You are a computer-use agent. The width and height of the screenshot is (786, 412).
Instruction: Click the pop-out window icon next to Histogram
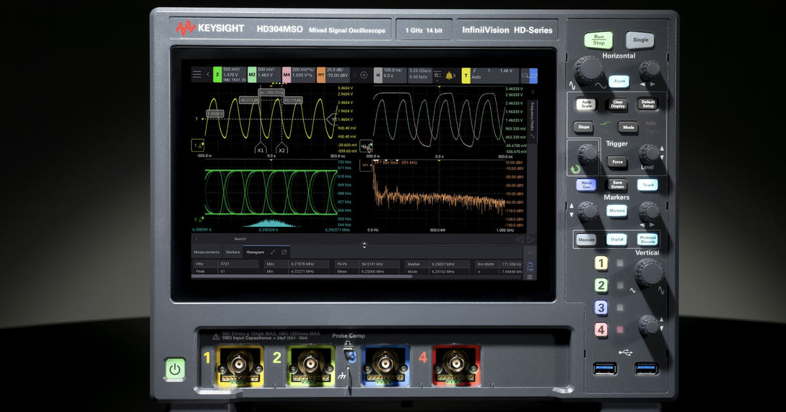284,252
